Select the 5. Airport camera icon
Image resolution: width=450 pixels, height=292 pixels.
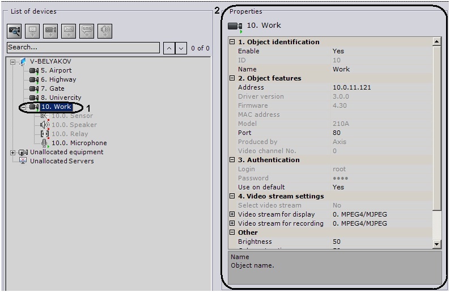[x=34, y=71]
